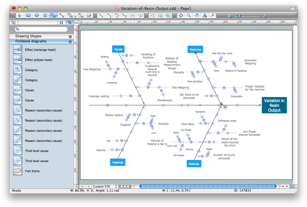Select the ellipse shape tool
Image resolution: width=307 pixels, height=207 pixels.
coord(37,15)
